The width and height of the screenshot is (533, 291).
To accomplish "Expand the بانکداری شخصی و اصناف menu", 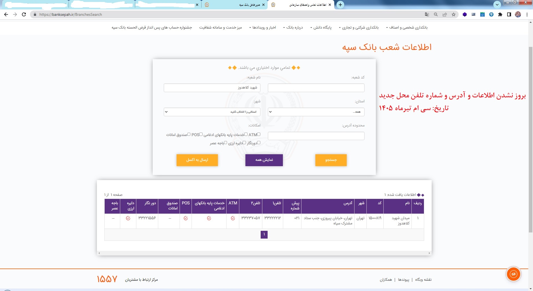I will tap(407, 27).
